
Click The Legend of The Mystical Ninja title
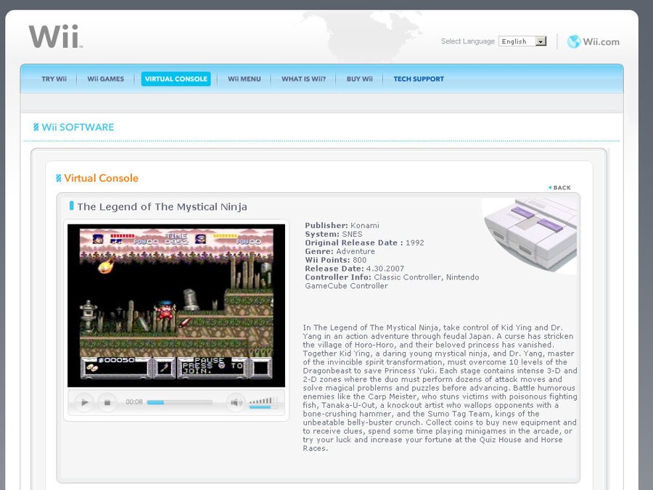[162, 207]
